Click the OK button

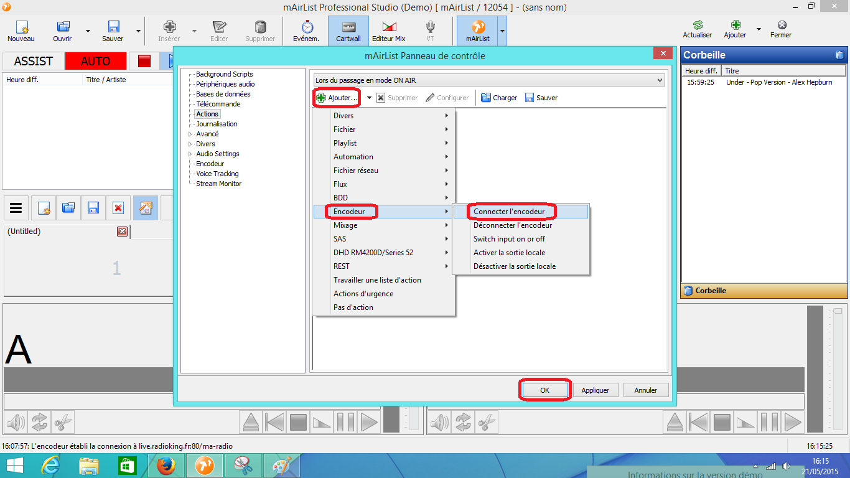coord(544,390)
